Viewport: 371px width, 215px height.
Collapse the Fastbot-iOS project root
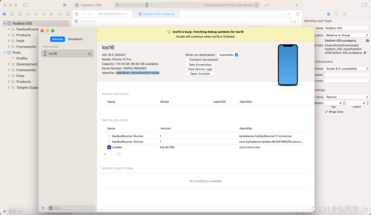pyautogui.click(x=5, y=23)
